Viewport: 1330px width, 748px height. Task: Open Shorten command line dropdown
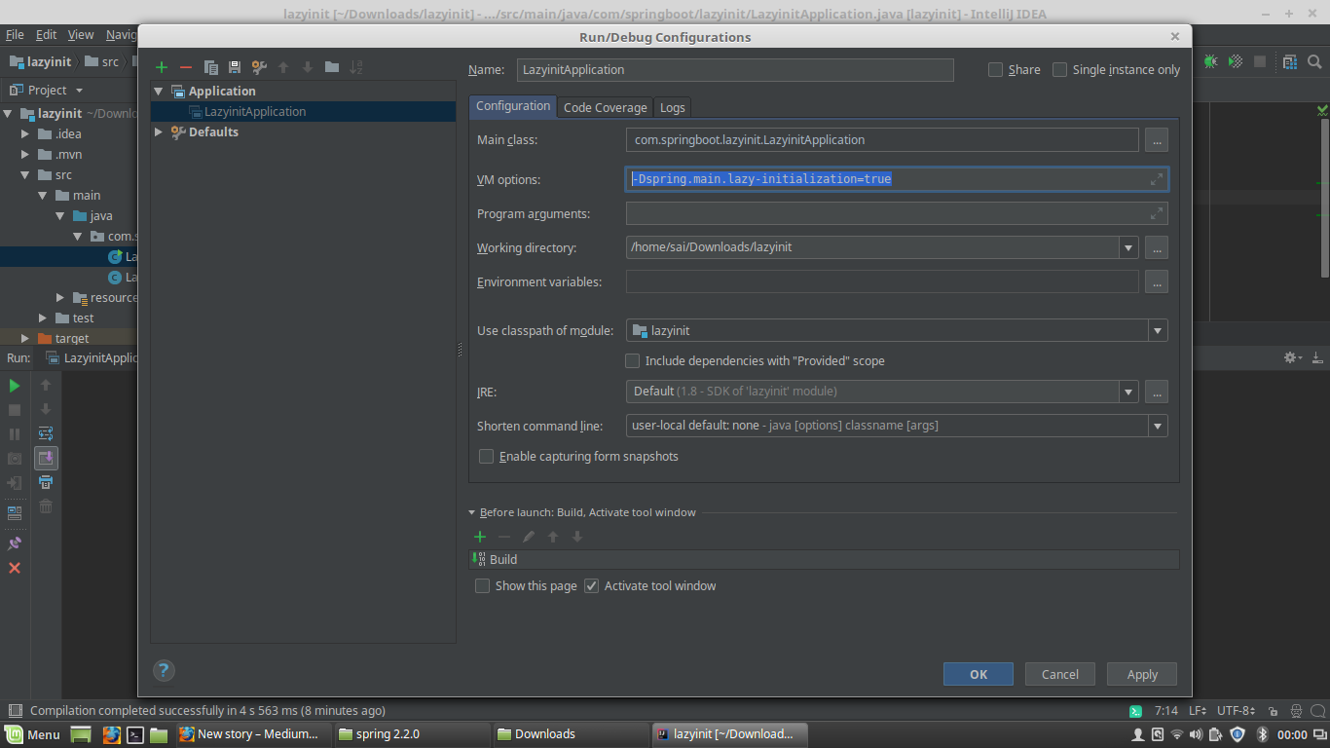[1158, 426]
